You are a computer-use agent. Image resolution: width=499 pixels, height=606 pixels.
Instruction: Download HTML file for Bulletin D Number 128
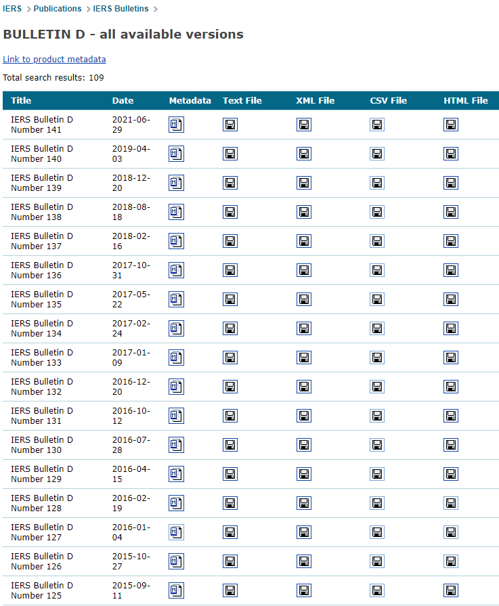click(451, 503)
